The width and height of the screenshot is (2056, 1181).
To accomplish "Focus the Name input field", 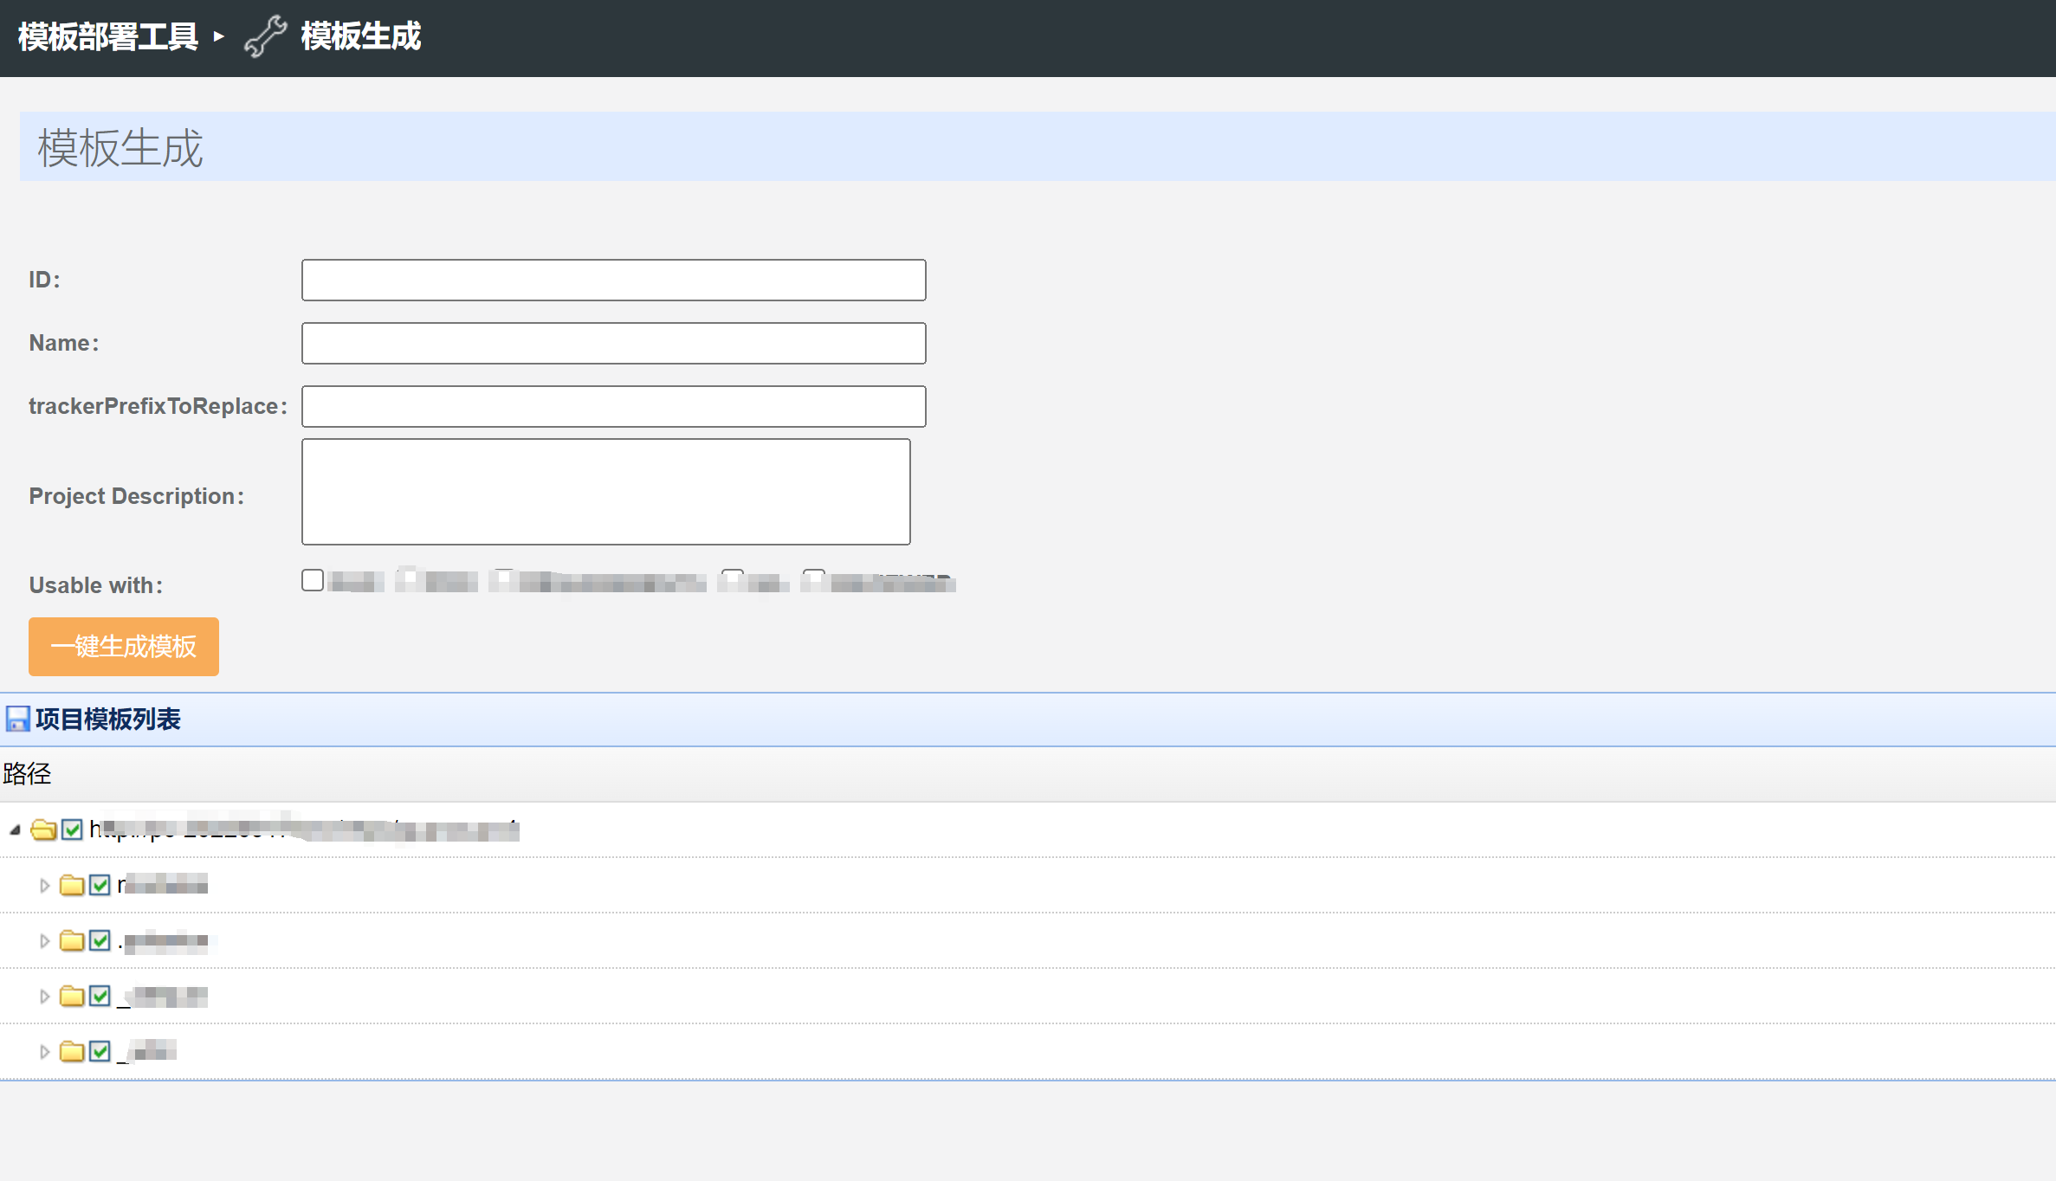I will click(x=614, y=343).
